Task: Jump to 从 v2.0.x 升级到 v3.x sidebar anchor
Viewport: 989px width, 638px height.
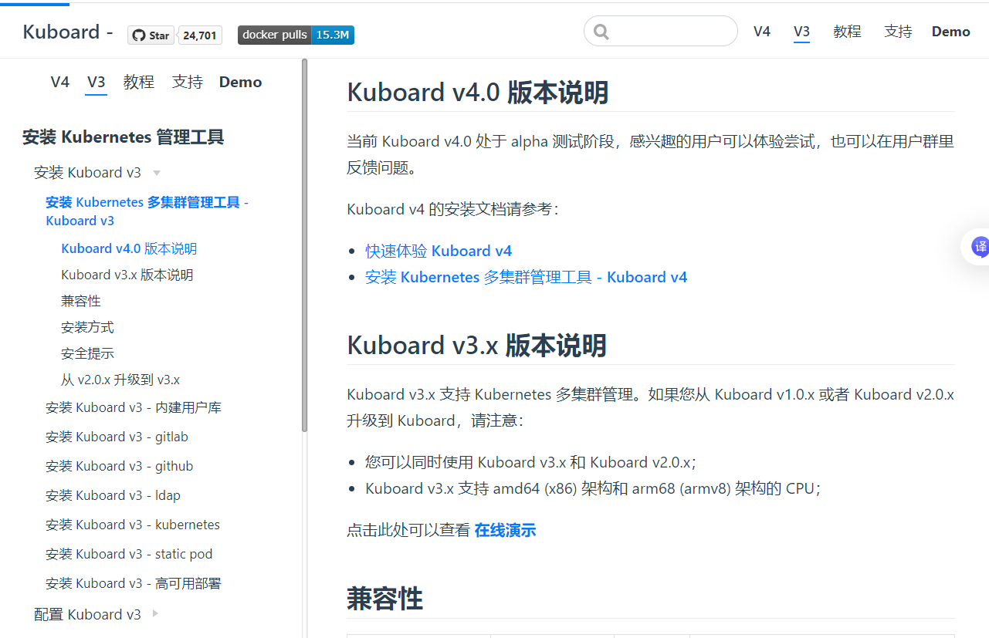Action: pyautogui.click(x=120, y=380)
